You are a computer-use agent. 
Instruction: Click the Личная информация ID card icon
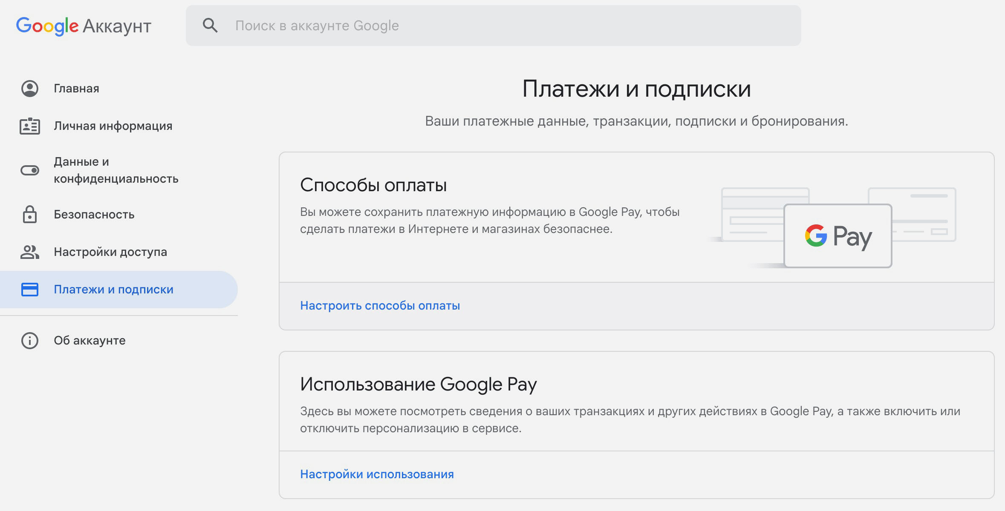(30, 126)
